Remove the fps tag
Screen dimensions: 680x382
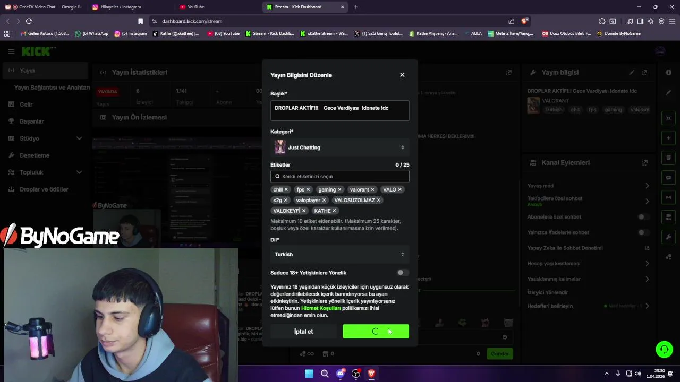coord(308,189)
